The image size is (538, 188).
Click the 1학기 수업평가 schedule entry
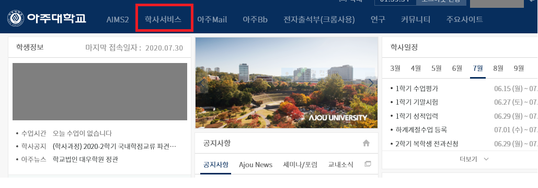(x=417, y=89)
